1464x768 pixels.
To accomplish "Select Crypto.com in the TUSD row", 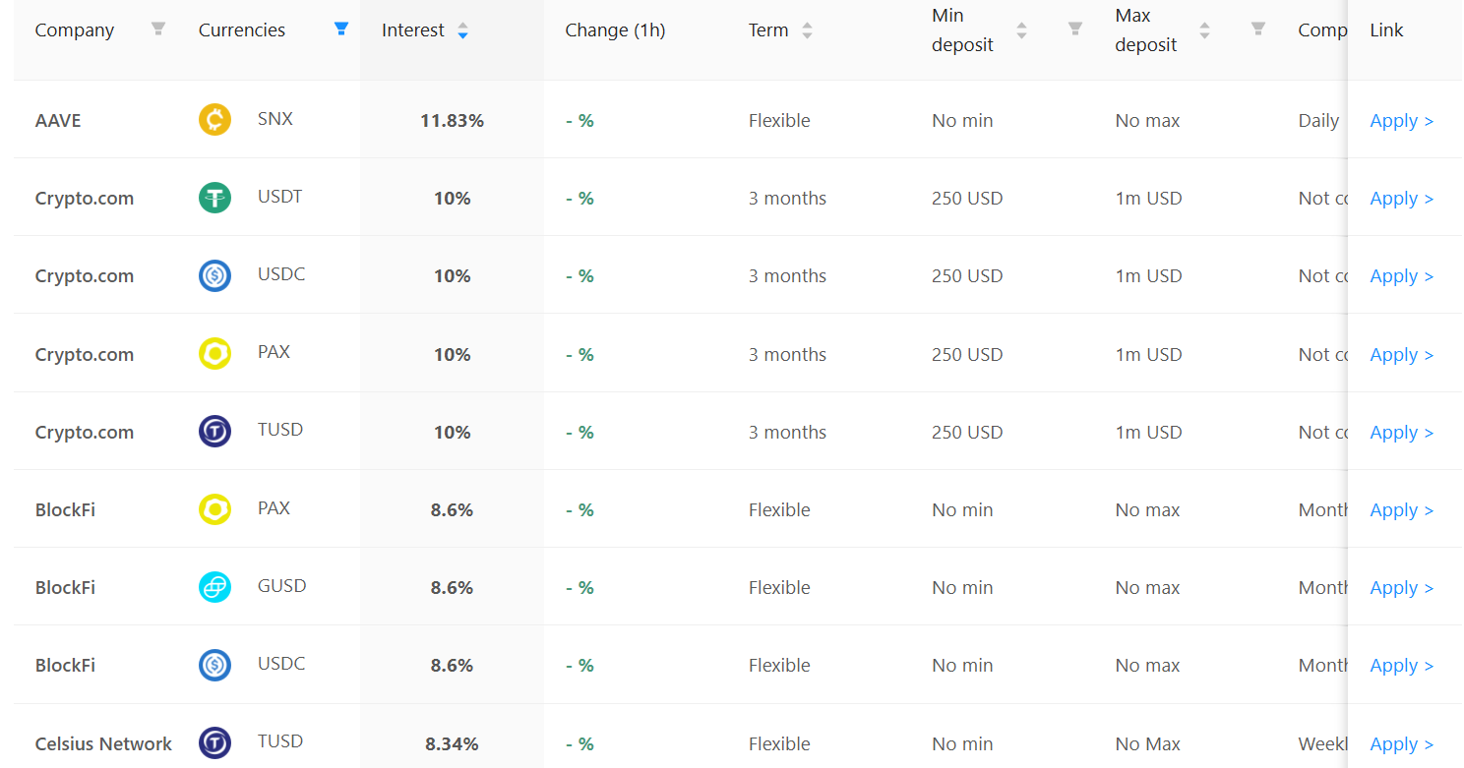I will [85, 433].
